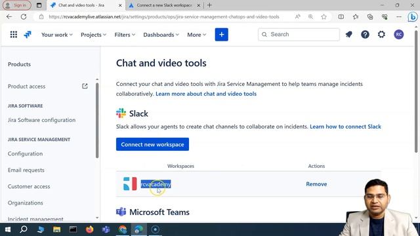The image size is (420, 236).
Task: Add this page to favorites star
Action: tap(324, 16)
